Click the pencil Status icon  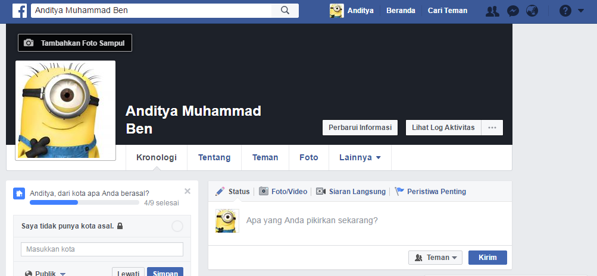click(220, 191)
